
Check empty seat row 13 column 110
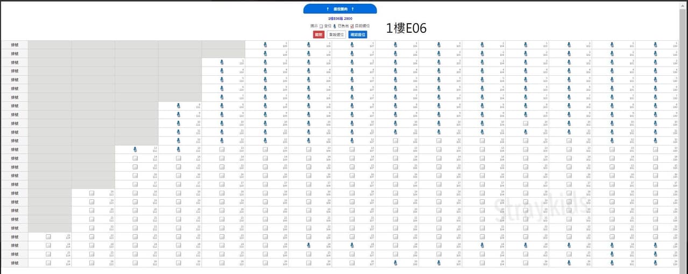[222, 149]
